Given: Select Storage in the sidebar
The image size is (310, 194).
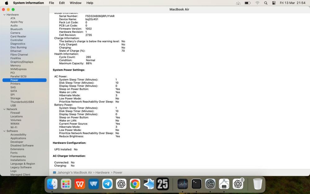Looking at the screenshot, I should (15, 98).
